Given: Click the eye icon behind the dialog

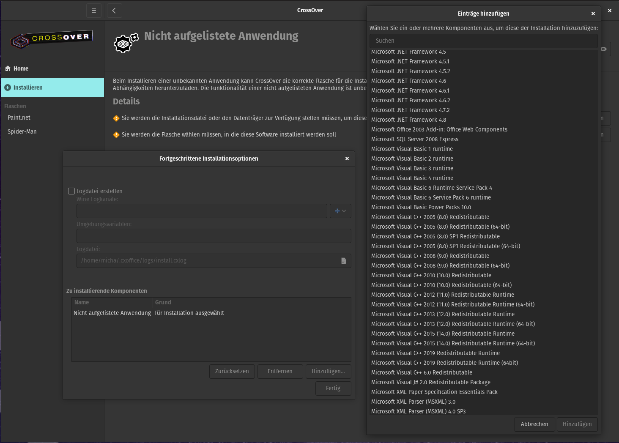Looking at the screenshot, I should coord(604,49).
